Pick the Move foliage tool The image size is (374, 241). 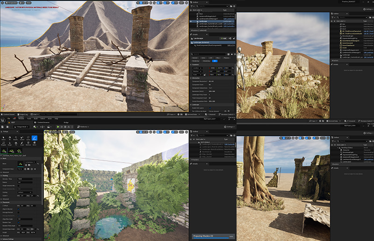pos(35,143)
